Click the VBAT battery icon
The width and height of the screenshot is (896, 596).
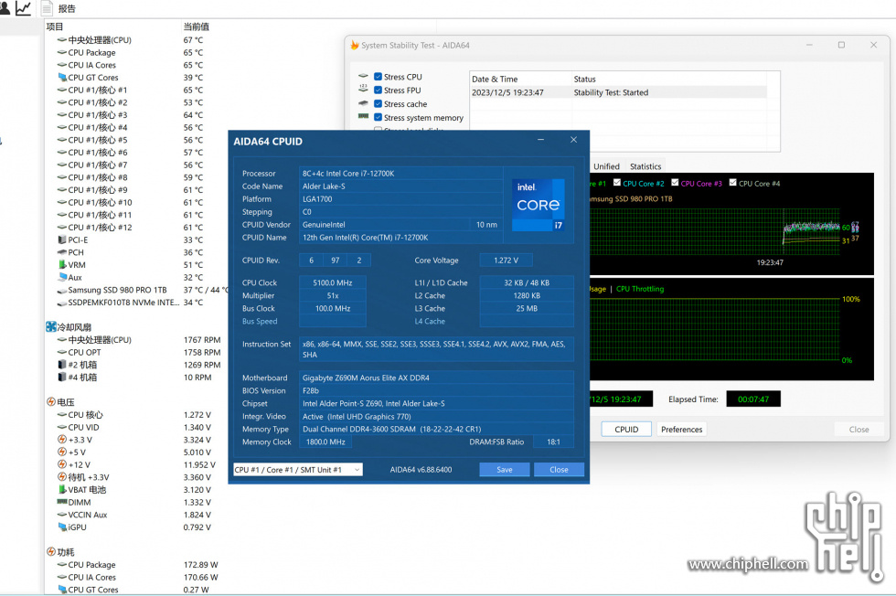62,490
